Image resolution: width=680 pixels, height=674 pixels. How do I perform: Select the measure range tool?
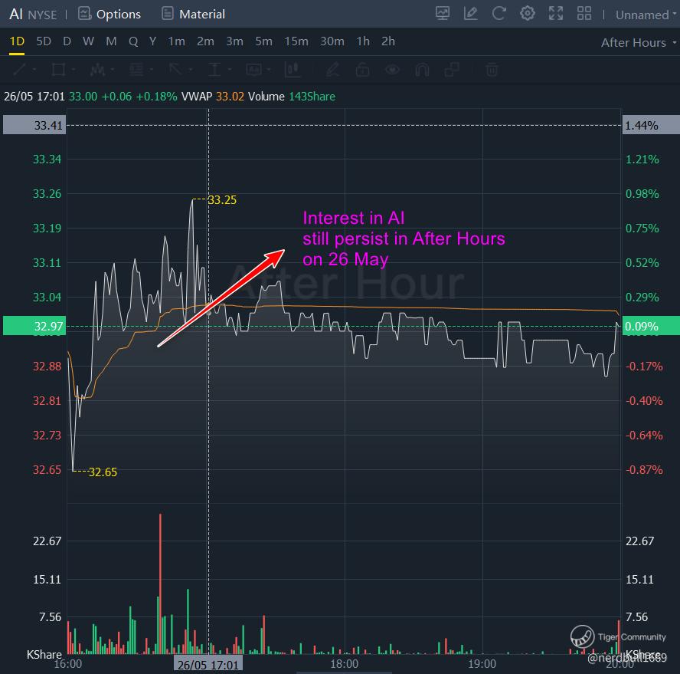coord(214,69)
